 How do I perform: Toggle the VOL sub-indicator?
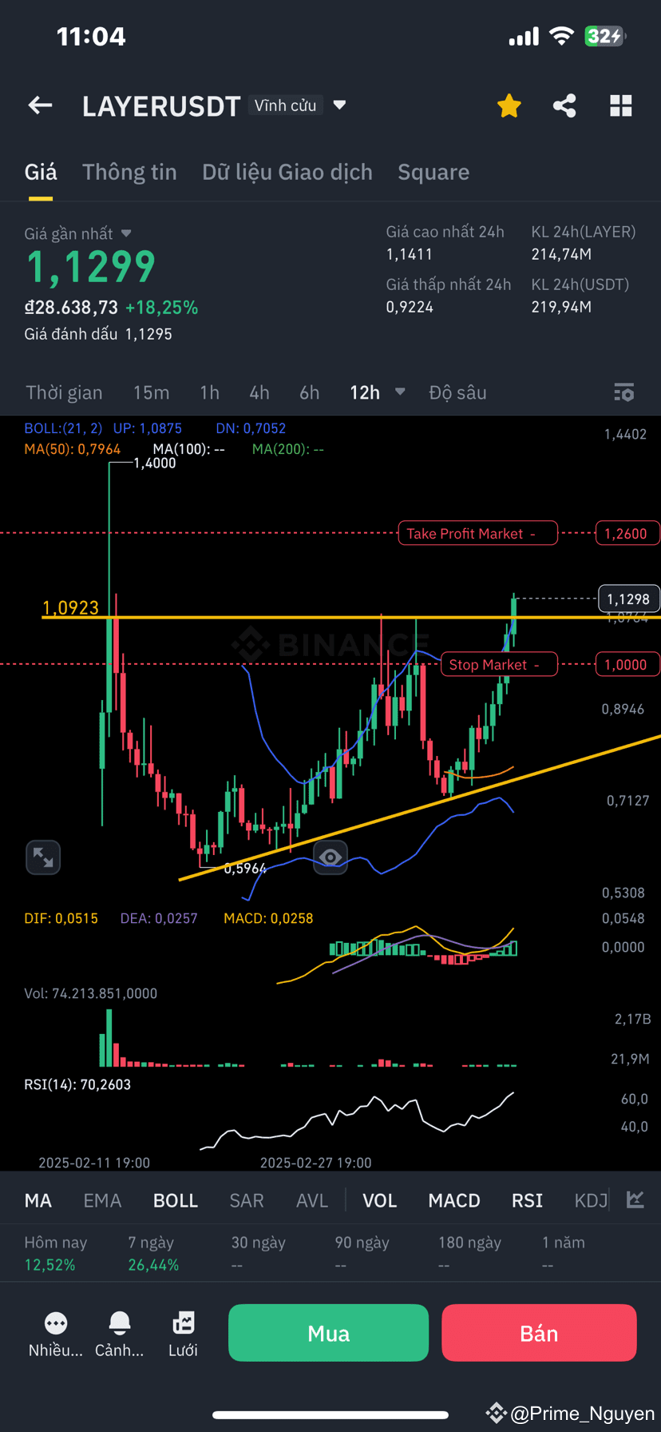380,1200
